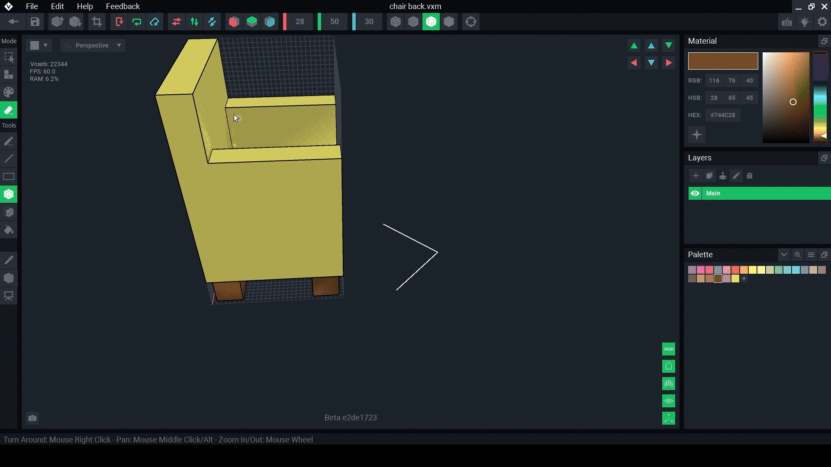Hide the Main layer with eye icon

pyautogui.click(x=695, y=193)
